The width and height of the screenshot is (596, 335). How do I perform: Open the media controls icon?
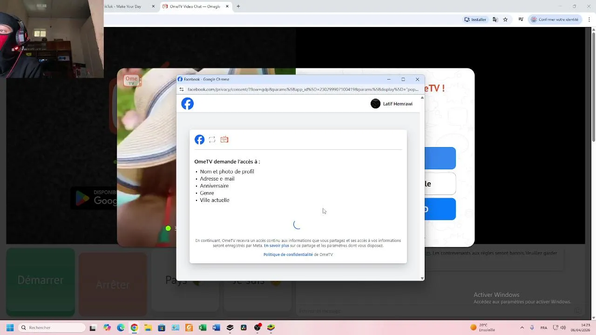pos(521,20)
